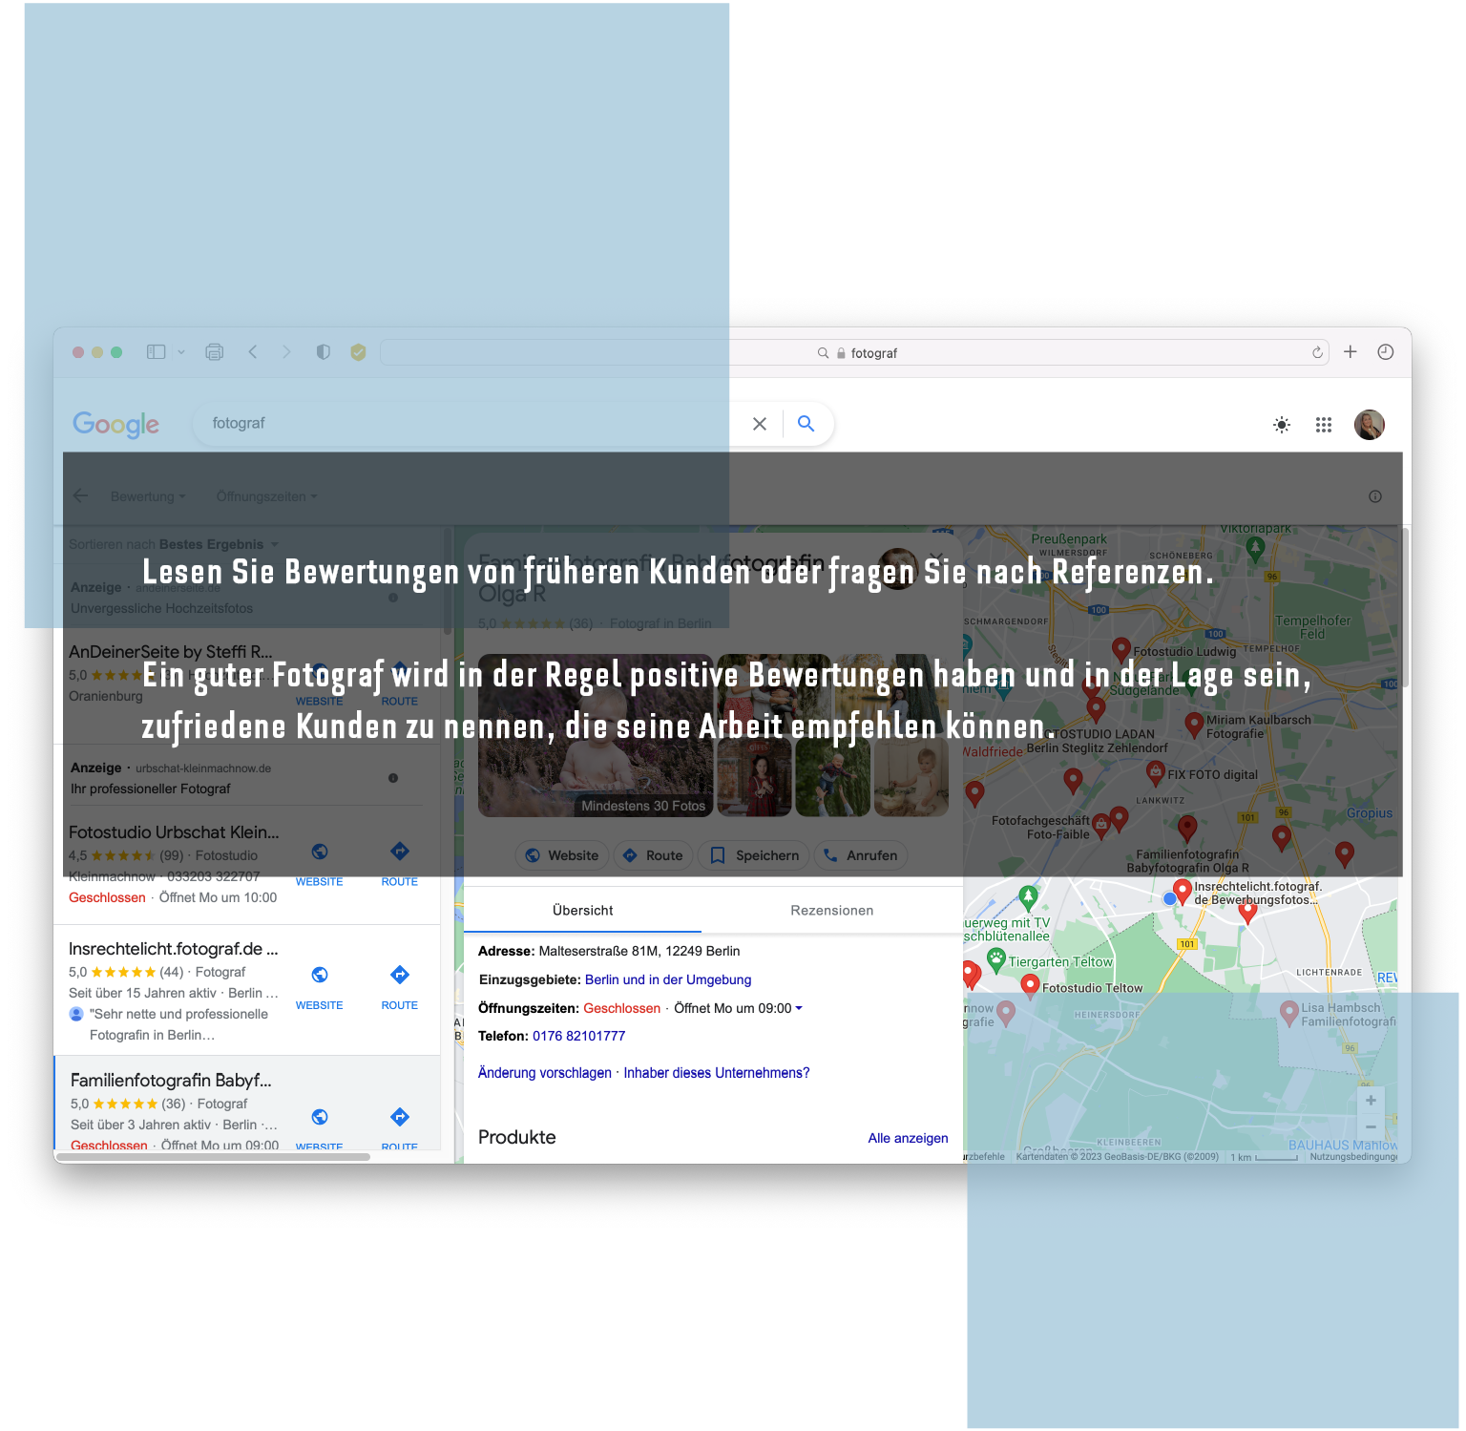
Task: Open the Website icon for Insrechtelicht.fotograf.de
Action: coord(320,976)
